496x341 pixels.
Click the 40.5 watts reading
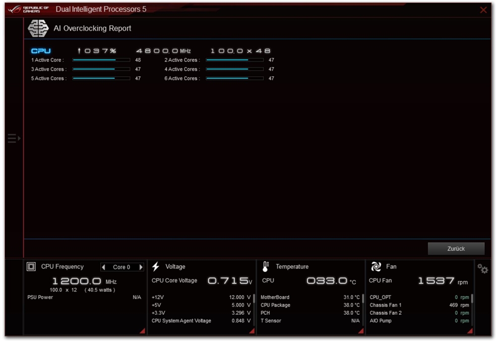click(x=100, y=290)
